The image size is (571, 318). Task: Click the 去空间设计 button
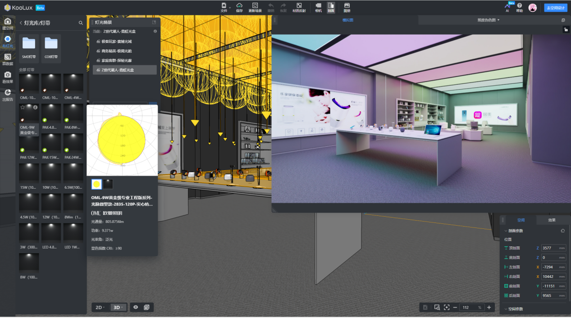point(555,8)
